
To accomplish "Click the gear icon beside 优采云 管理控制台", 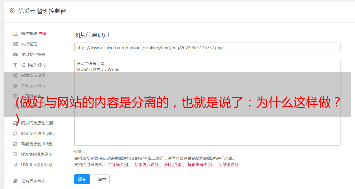I will point(12,11).
